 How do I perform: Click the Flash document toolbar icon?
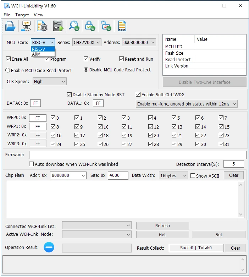122,26
